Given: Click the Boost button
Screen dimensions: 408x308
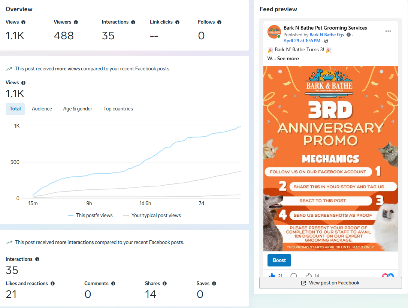Looking at the screenshot, I should click(x=279, y=260).
